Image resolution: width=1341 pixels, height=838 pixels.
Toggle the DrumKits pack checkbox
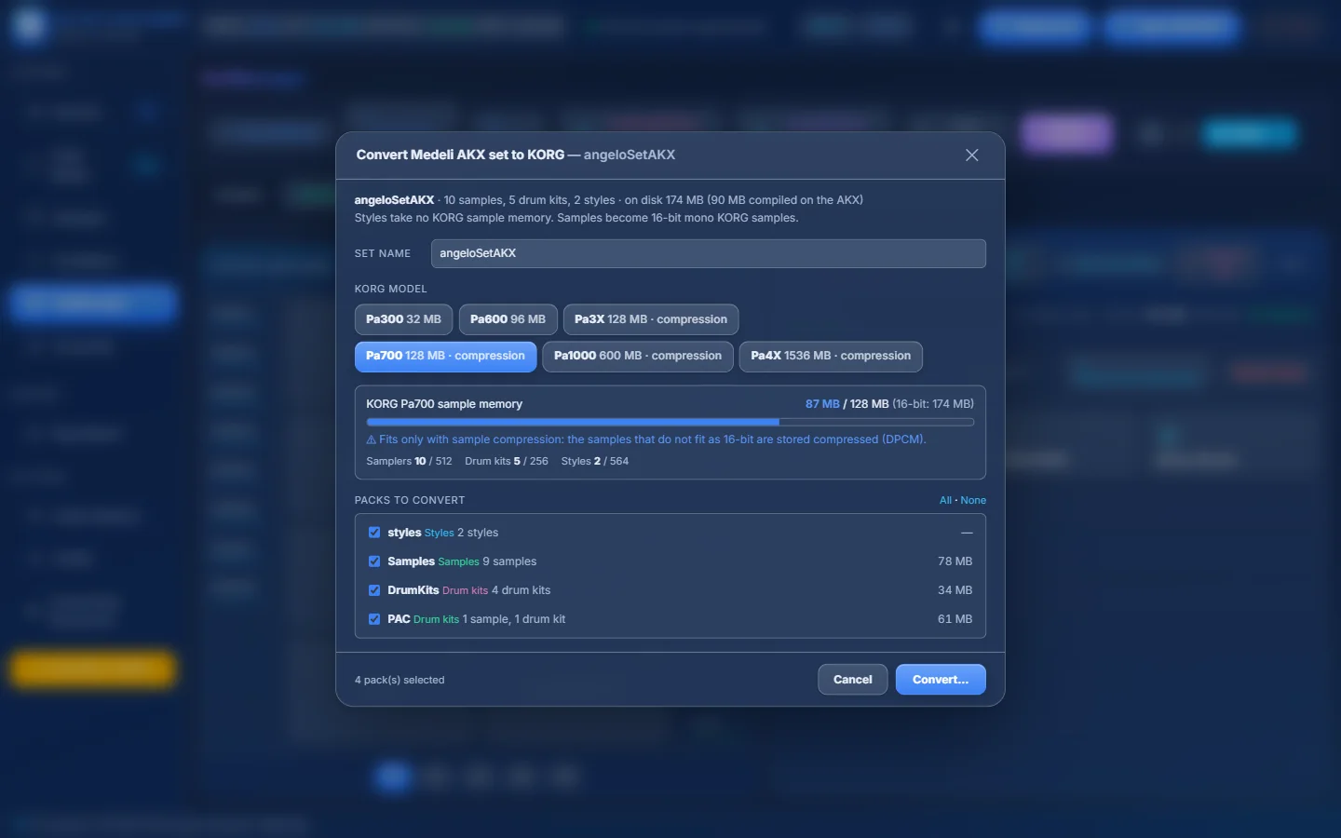pyautogui.click(x=374, y=590)
